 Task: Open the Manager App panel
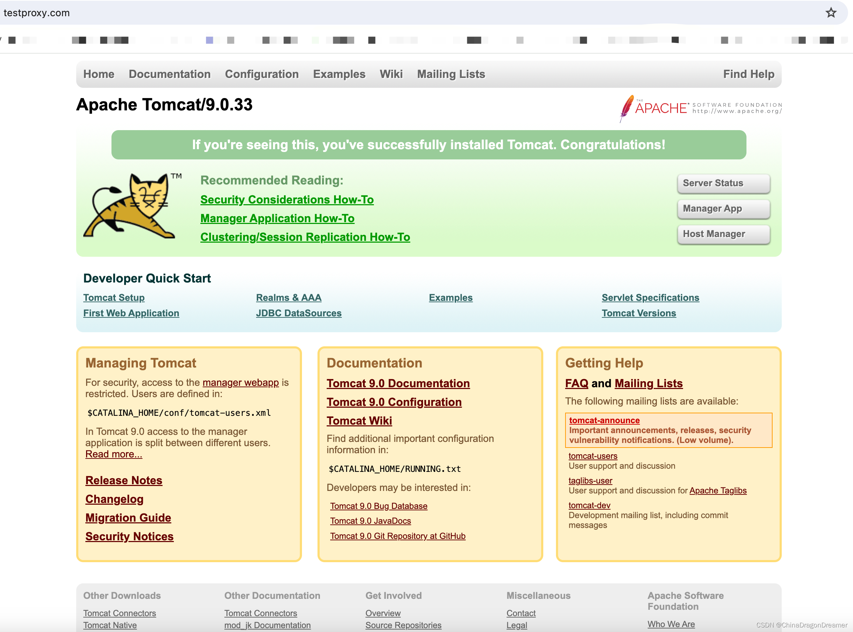722,208
